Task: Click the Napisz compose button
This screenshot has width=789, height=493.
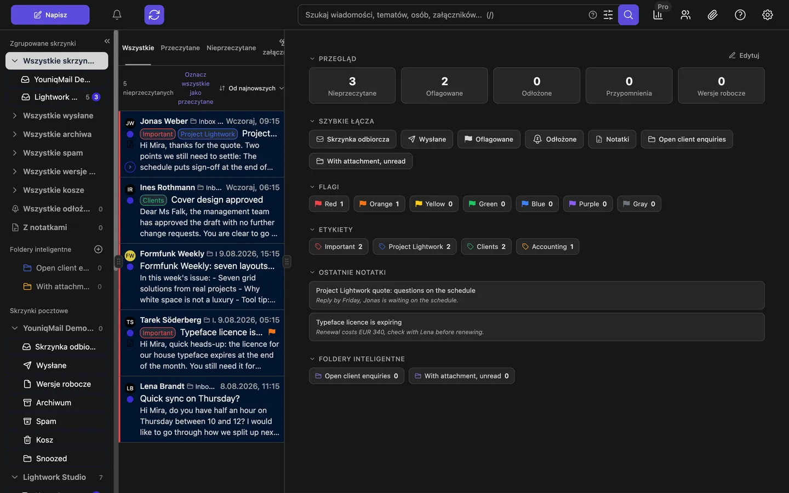Action: coord(50,15)
